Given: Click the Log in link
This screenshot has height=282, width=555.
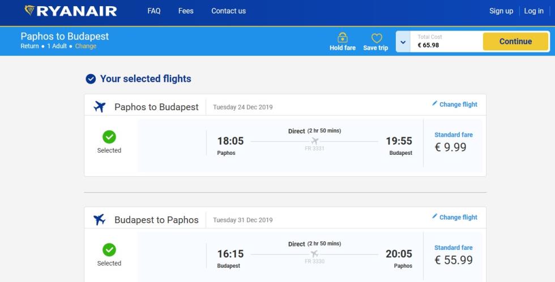Looking at the screenshot, I should tap(533, 11).
